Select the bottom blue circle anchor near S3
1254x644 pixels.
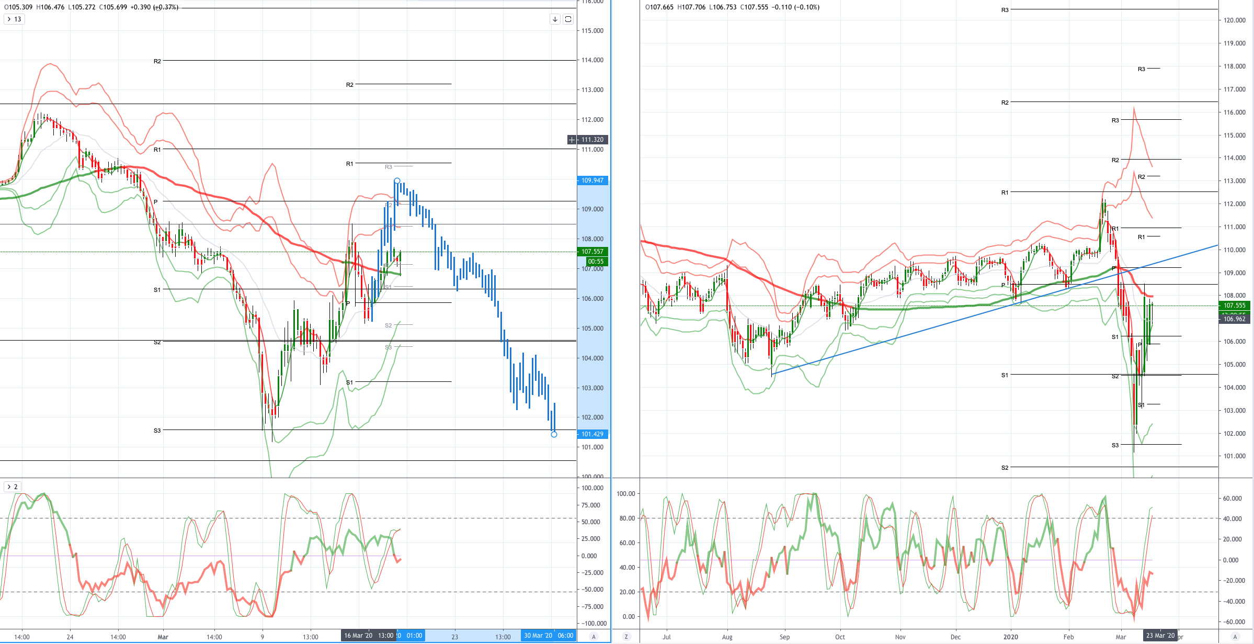554,434
